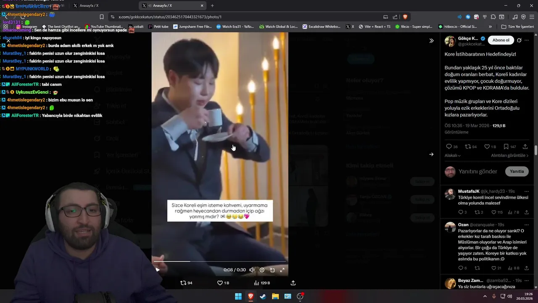Open MustafaJK profile name link
The image size is (538, 303).
click(x=469, y=191)
